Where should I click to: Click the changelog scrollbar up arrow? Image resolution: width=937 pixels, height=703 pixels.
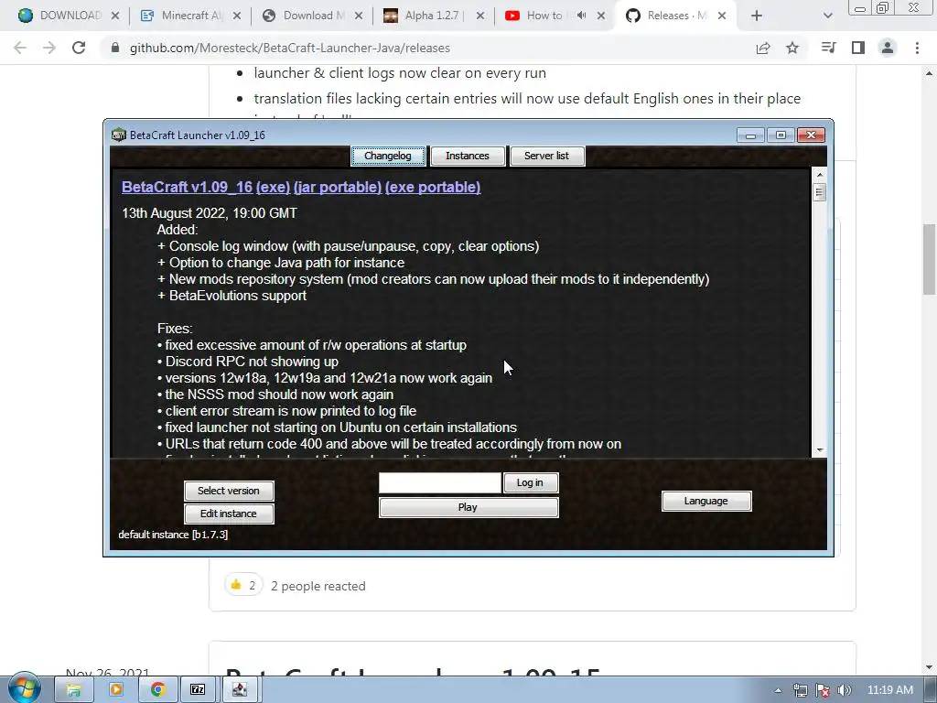819,175
